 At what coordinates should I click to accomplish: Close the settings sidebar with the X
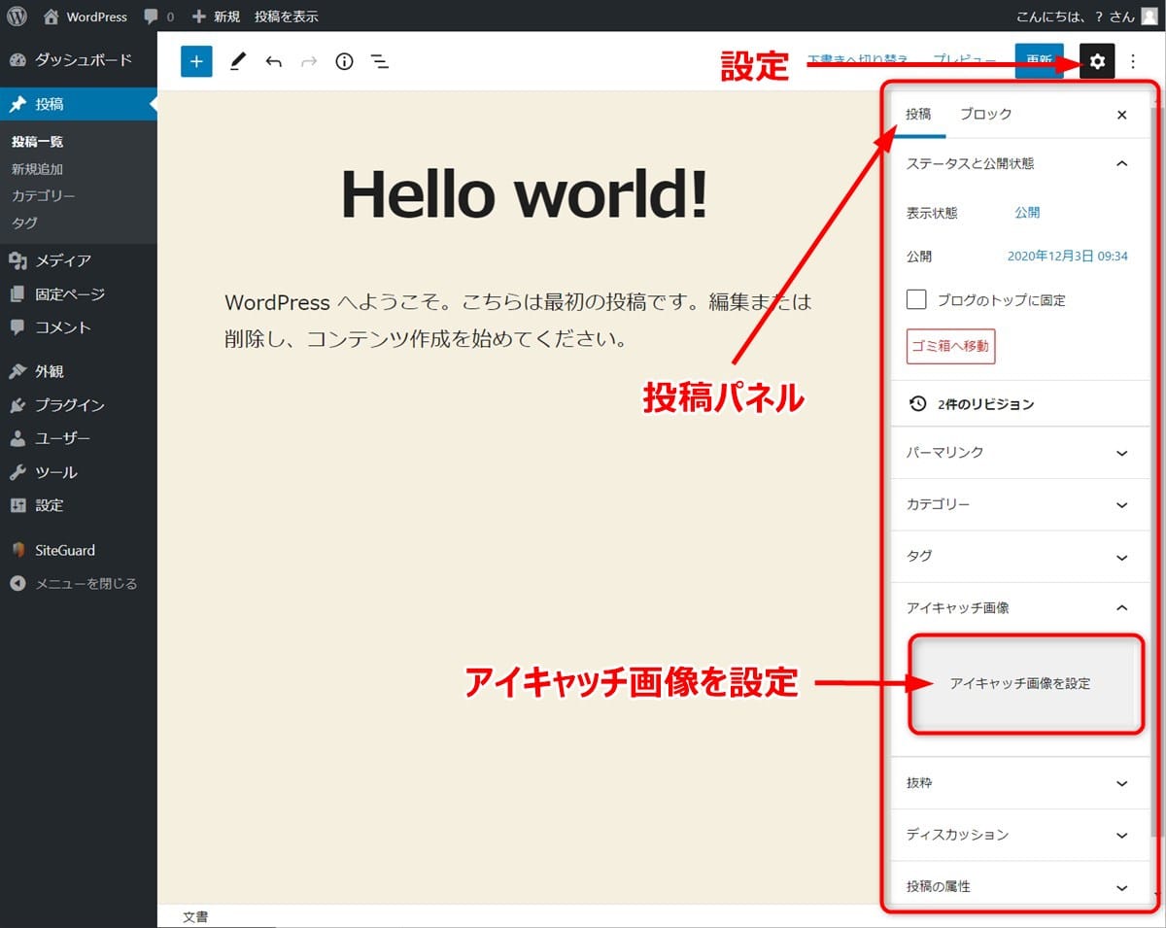coord(1122,115)
